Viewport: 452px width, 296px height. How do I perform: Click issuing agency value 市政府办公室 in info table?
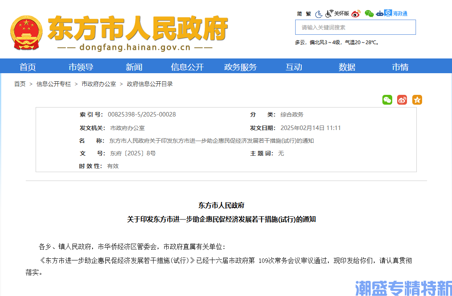coord(127,128)
